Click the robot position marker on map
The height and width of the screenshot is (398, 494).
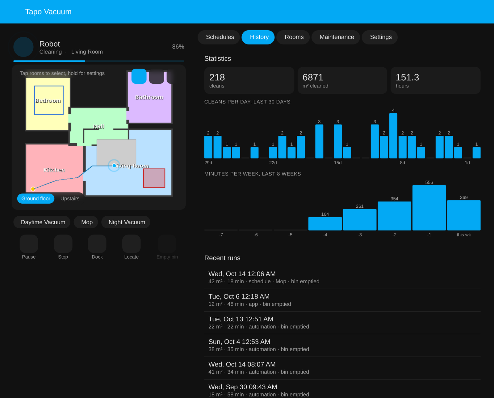[114, 166]
